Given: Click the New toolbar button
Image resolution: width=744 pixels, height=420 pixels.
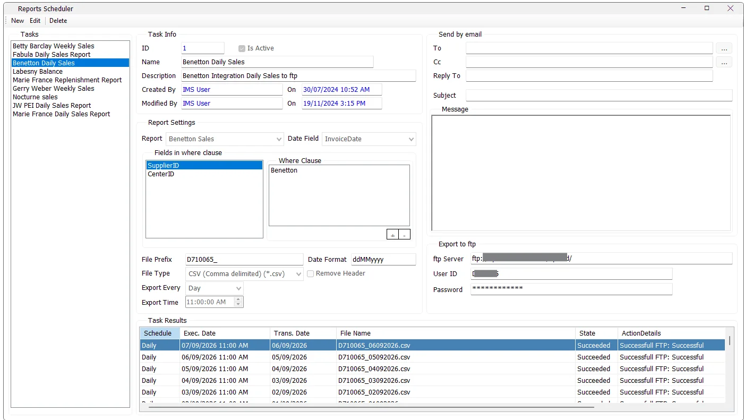Looking at the screenshot, I should 18,21.
